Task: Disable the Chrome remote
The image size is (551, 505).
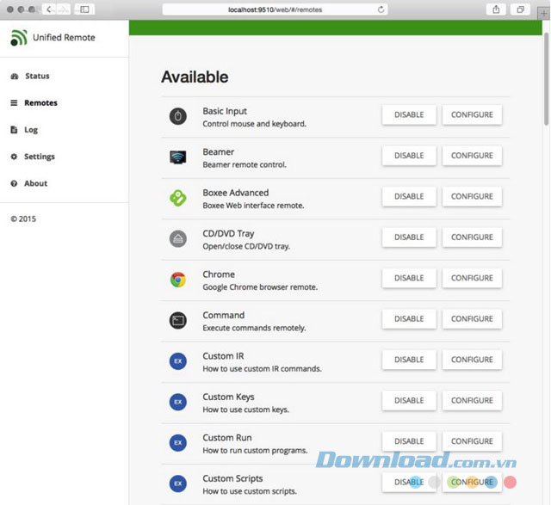Action: point(409,278)
